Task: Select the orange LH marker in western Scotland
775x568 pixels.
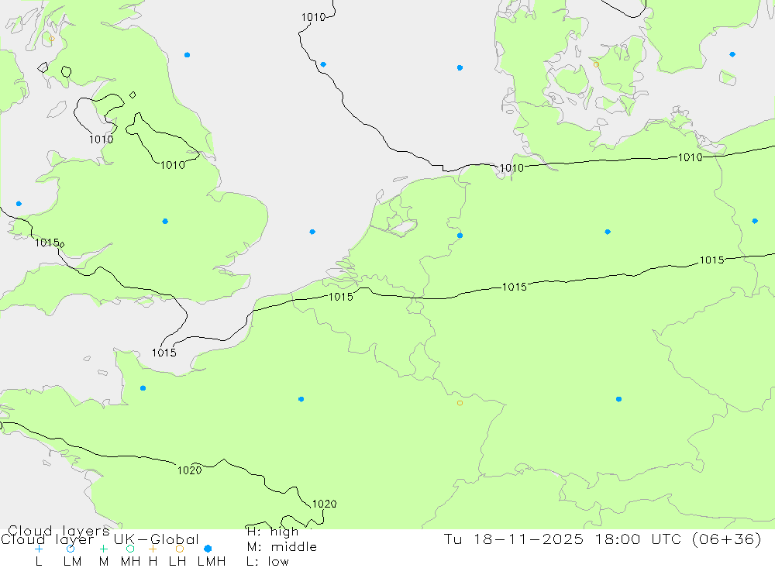Action: click(x=52, y=39)
